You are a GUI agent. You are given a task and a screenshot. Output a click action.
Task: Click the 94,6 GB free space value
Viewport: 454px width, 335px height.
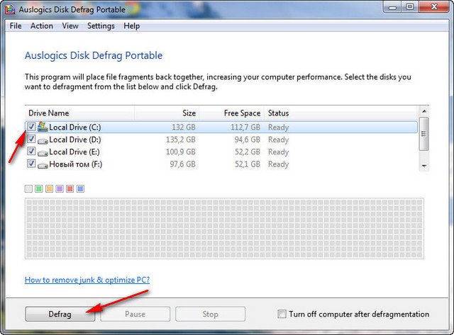click(x=248, y=140)
